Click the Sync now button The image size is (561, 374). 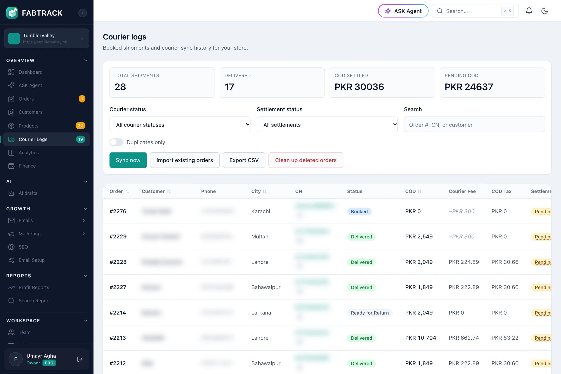click(128, 160)
